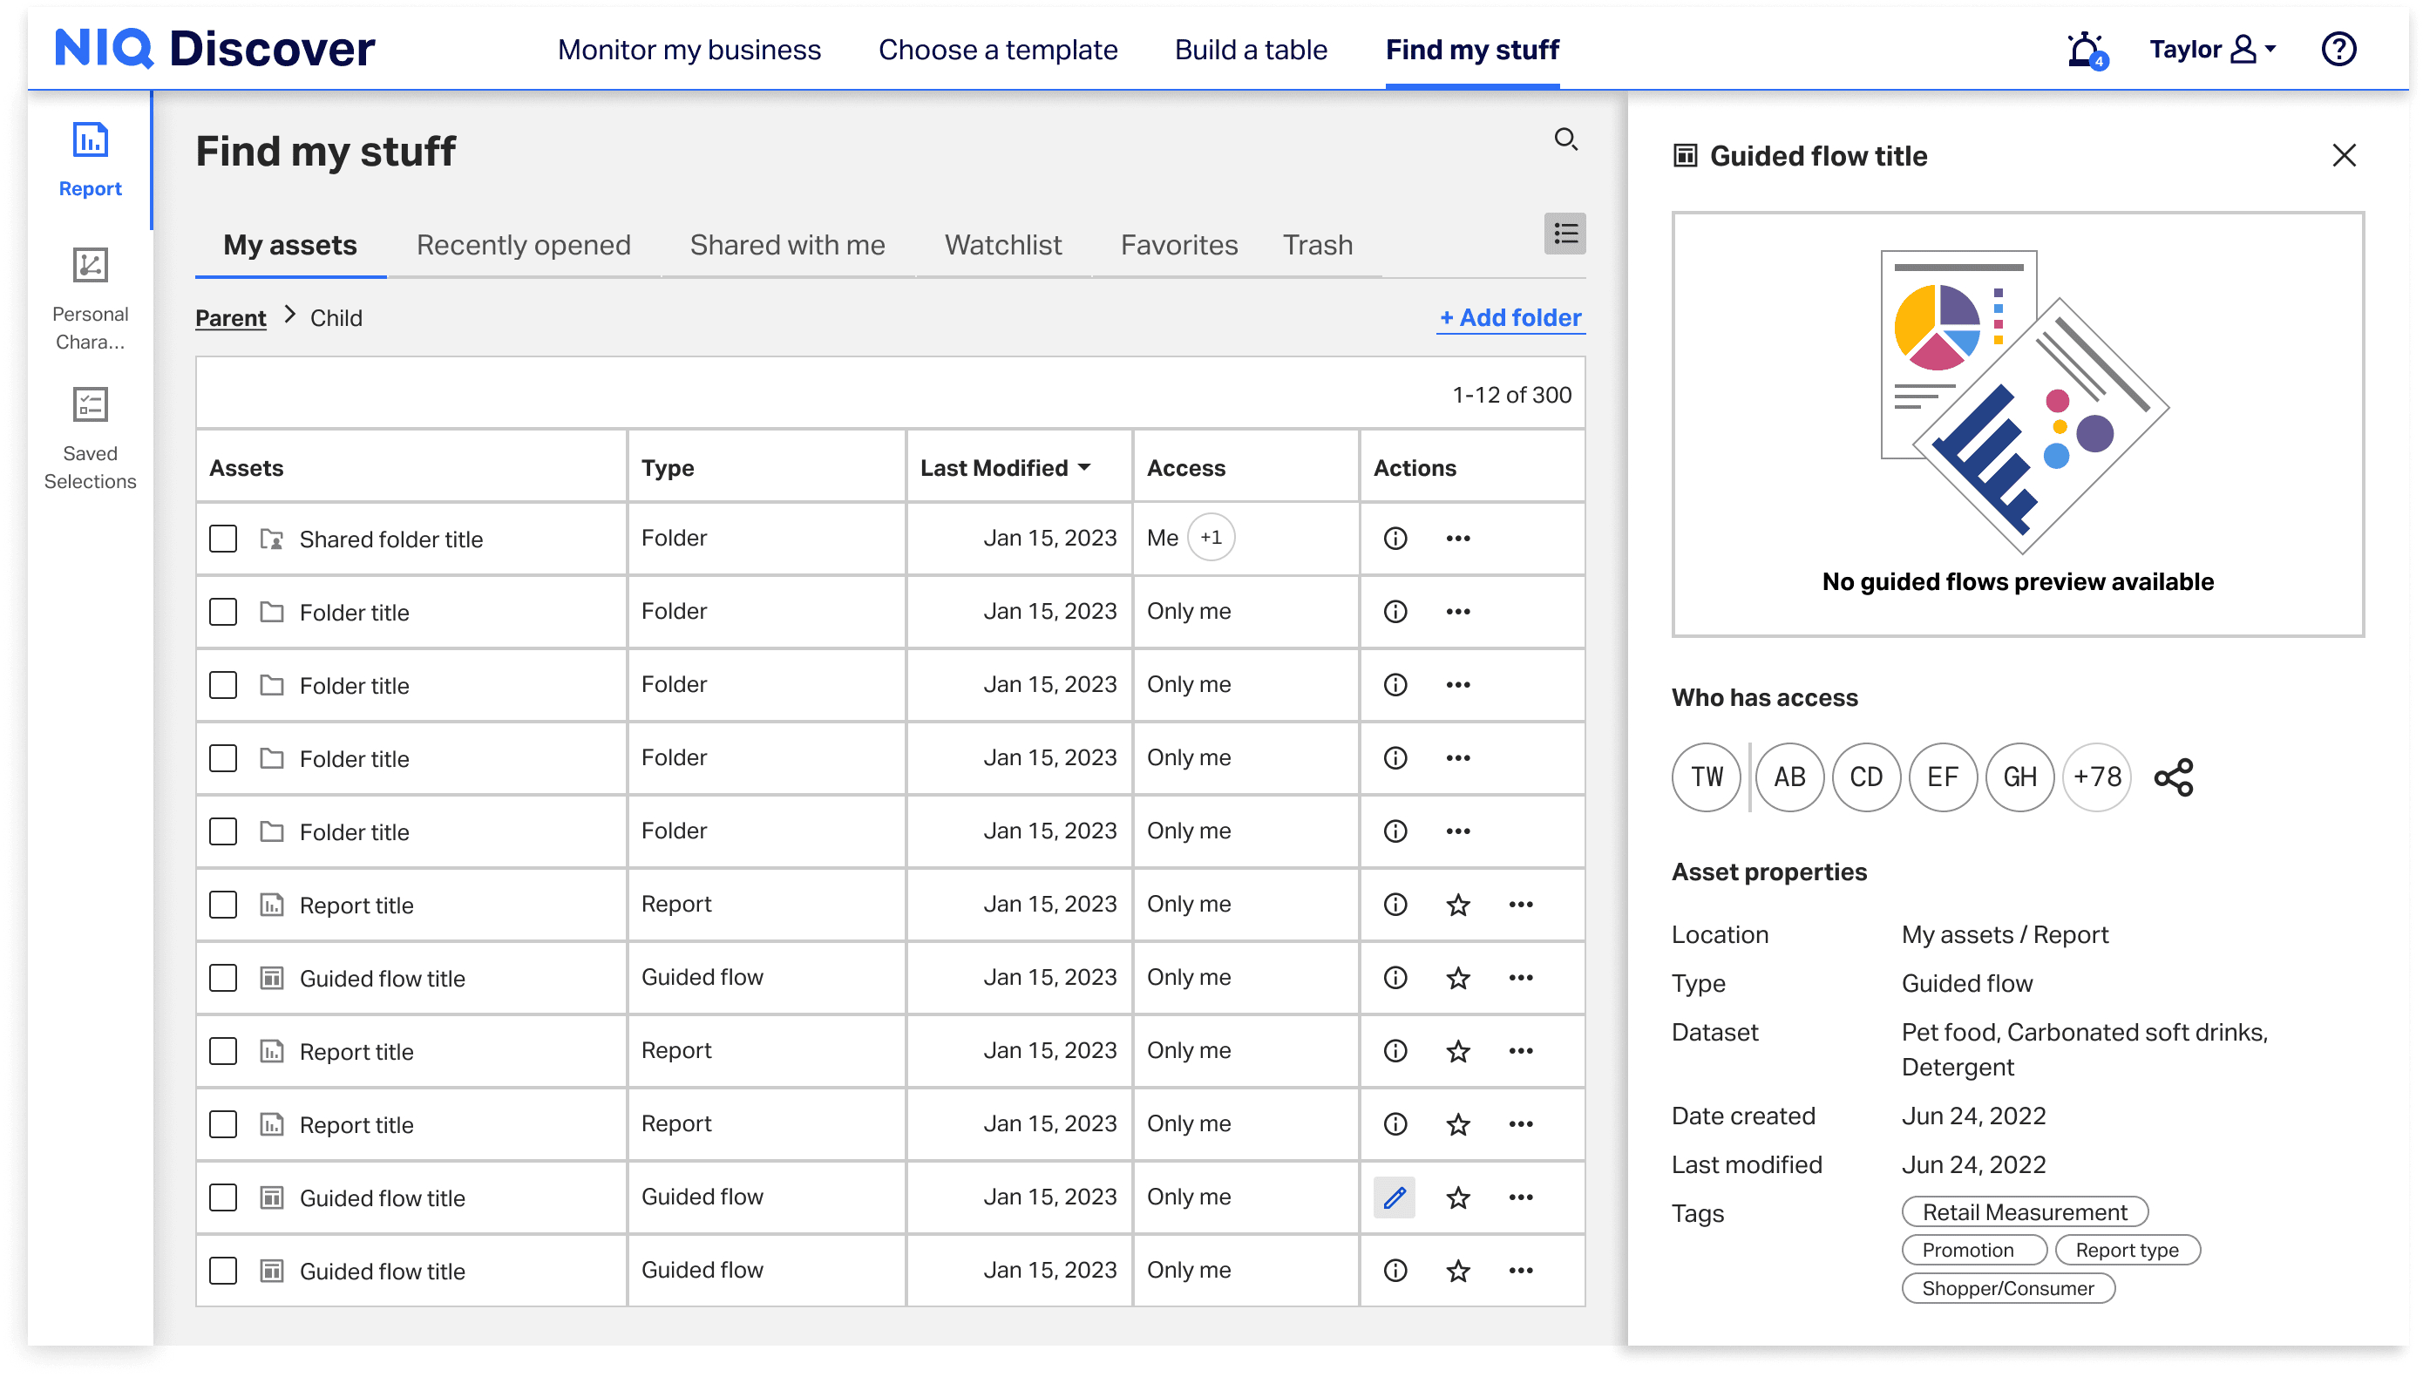The width and height of the screenshot is (2423, 1377).
Task: Click the Retail Measurement tag
Action: coord(2024,1212)
